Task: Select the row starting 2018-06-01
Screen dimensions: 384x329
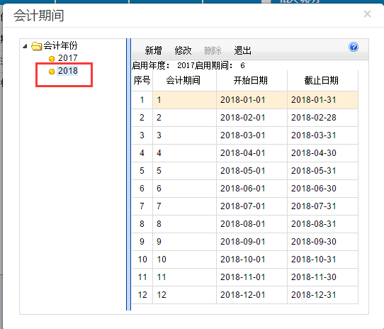Action: (x=245, y=189)
